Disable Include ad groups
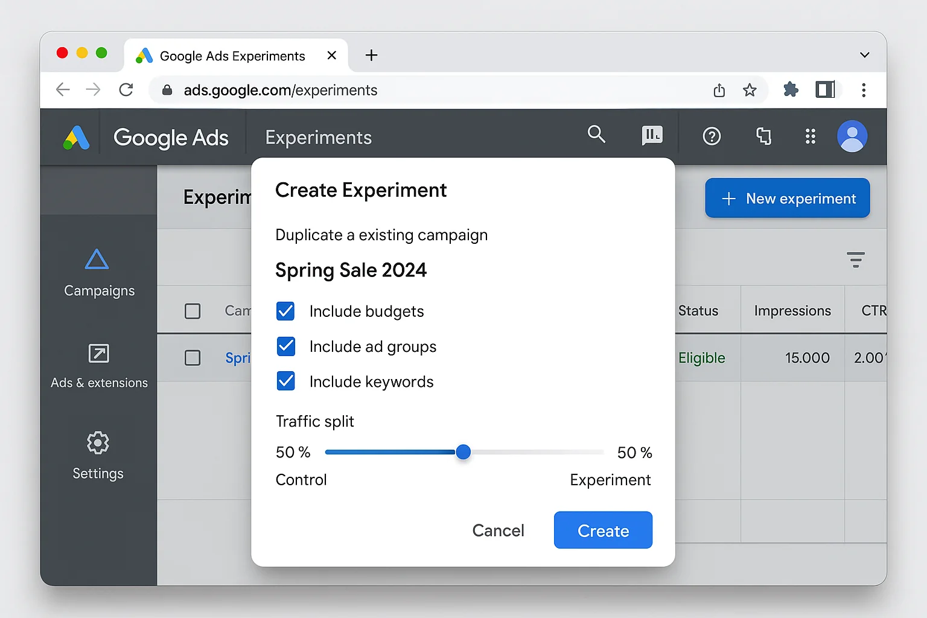The height and width of the screenshot is (618, 927). (x=285, y=346)
